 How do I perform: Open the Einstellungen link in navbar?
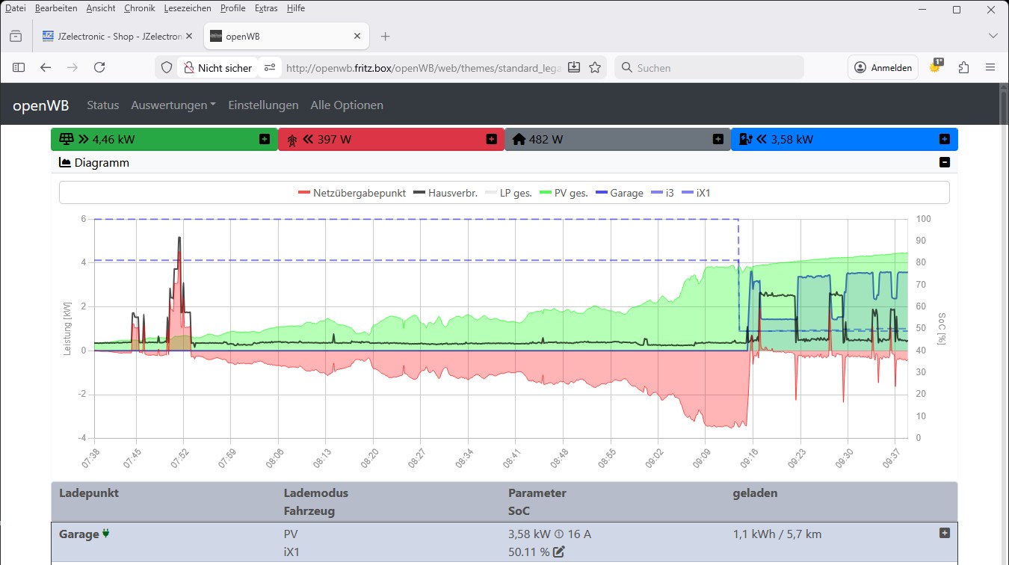click(x=263, y=105)
